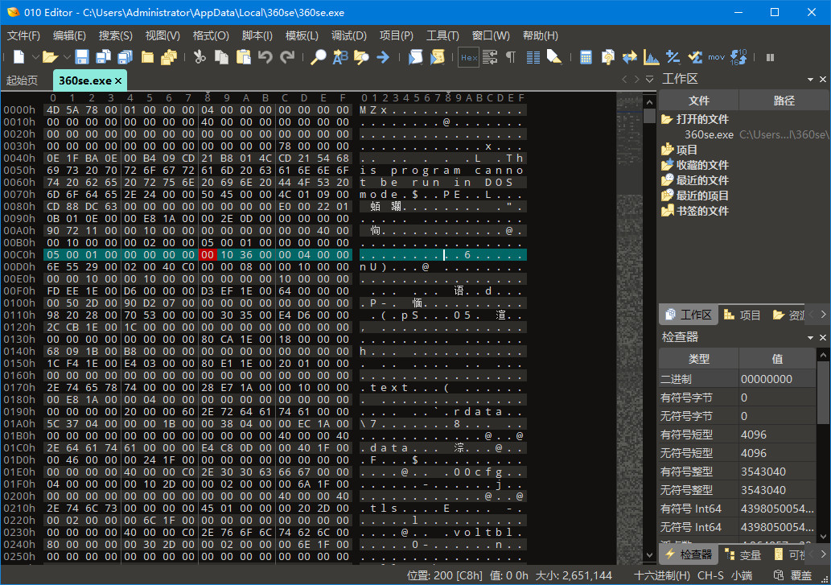Open the 检查器 panel options dropdown
Image resolution: width=831 pixels, height=585 pixels.
(x=810, y=337)
